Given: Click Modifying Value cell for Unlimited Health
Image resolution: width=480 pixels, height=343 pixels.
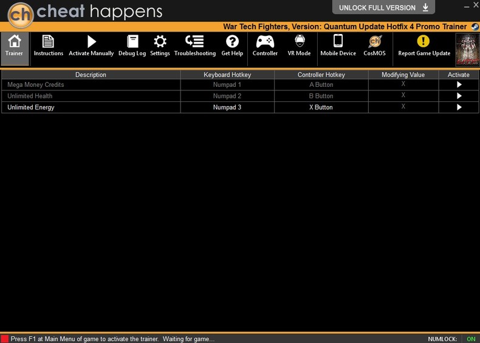Looking at the screenshot, I should click(x=403, y=95).
